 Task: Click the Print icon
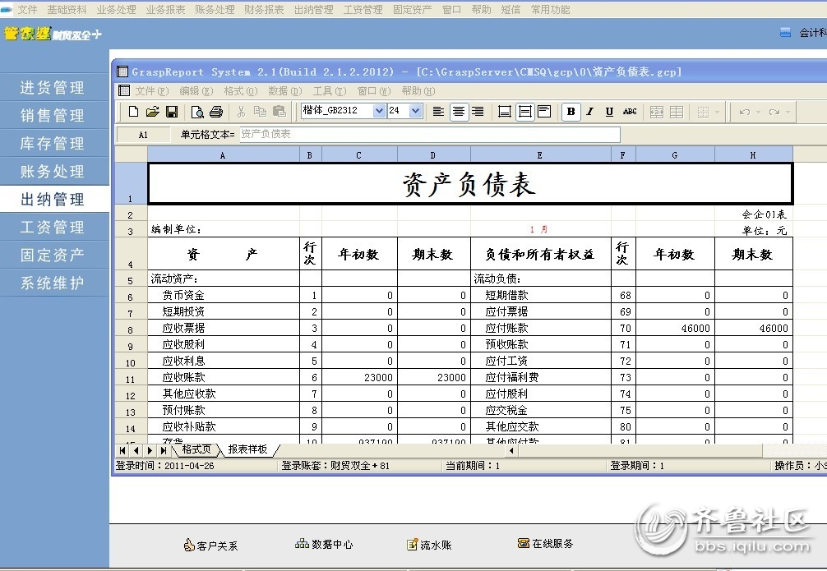(x=215, y=112)
